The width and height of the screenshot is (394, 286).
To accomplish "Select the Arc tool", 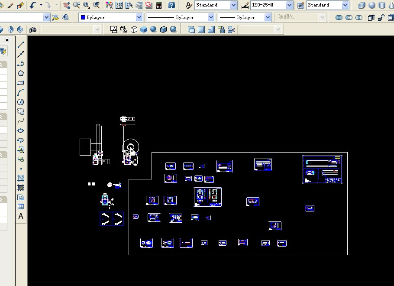I will pyautogui.click(x=21, y=92).
